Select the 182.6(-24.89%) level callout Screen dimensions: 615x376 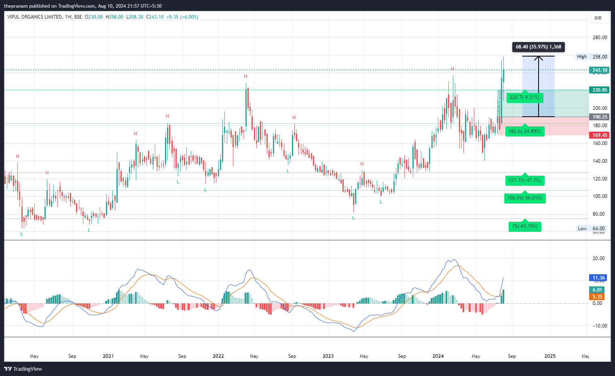524,131
